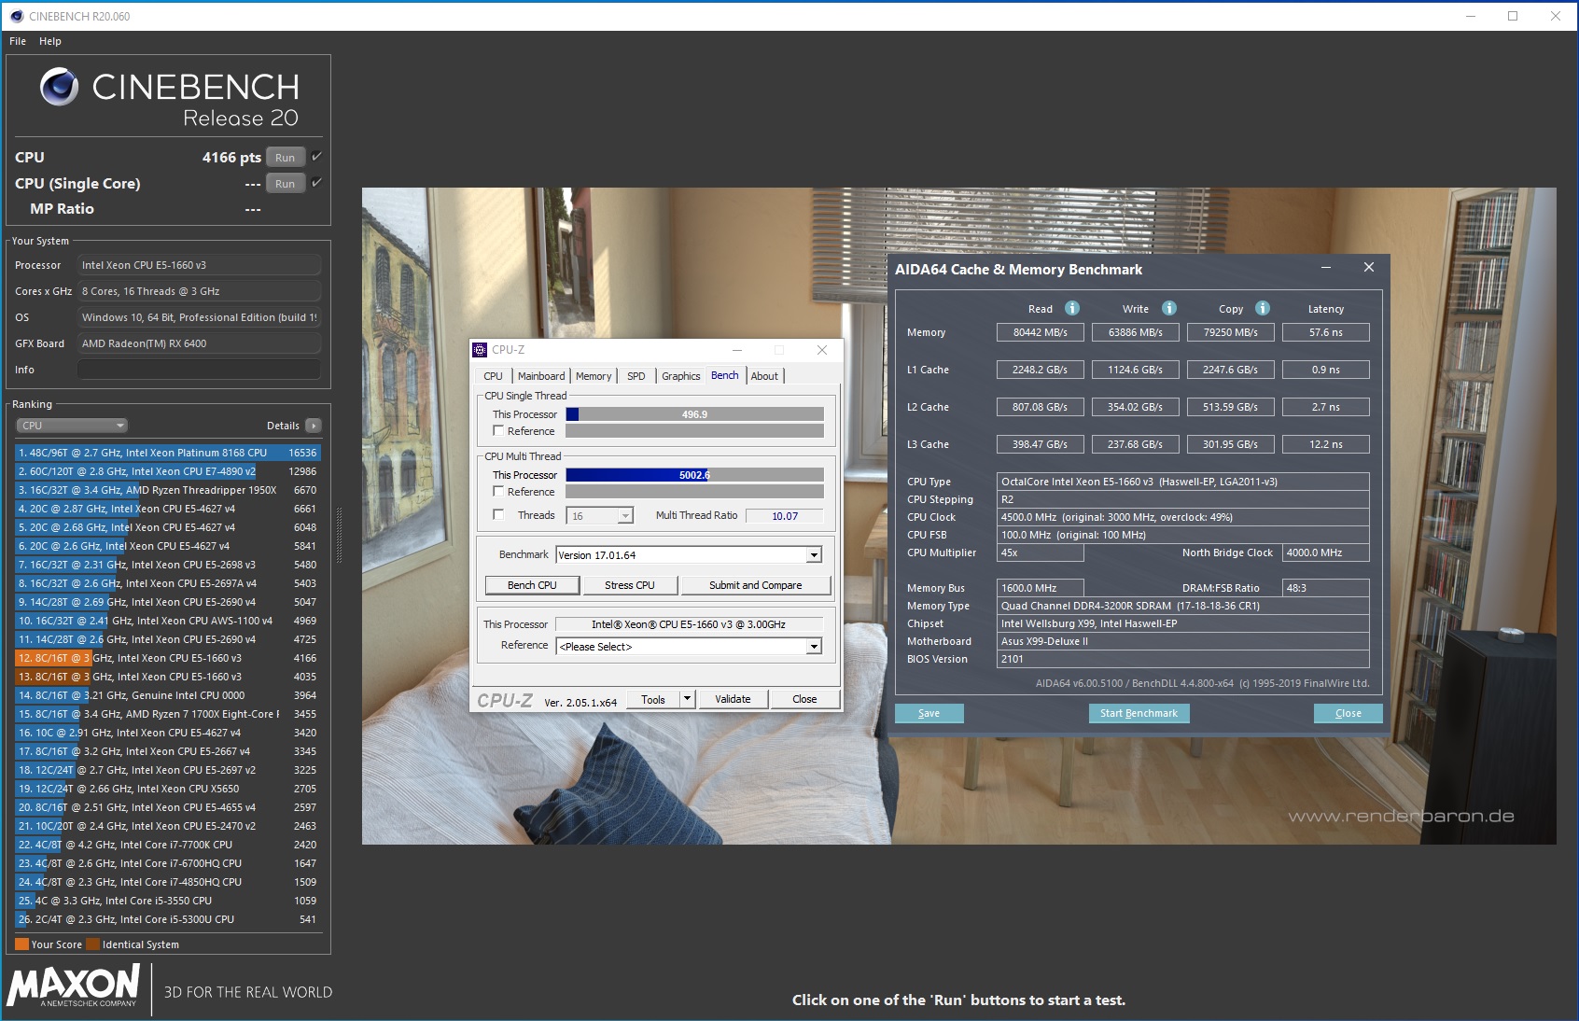Open the File menu
Screen dimensions: 1579x1021
tap(18, 41)
